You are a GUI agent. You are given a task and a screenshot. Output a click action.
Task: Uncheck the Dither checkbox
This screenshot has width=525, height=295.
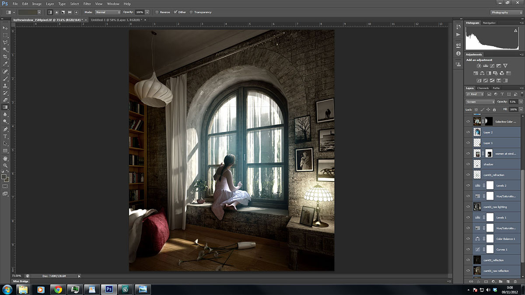tap(175, 12)
